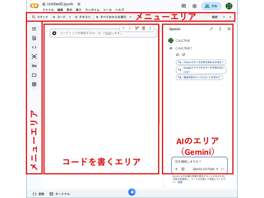Click the 接続 connect button

click(215, 17)
